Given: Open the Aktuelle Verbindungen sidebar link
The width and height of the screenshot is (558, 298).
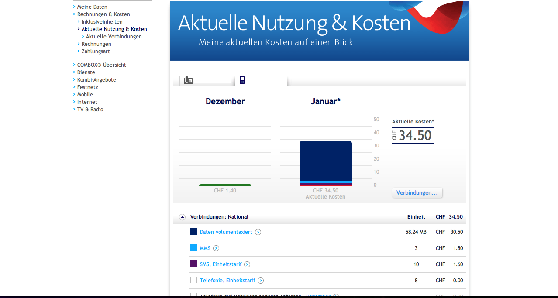Looking at the screenshot, I should pos(114,37).
